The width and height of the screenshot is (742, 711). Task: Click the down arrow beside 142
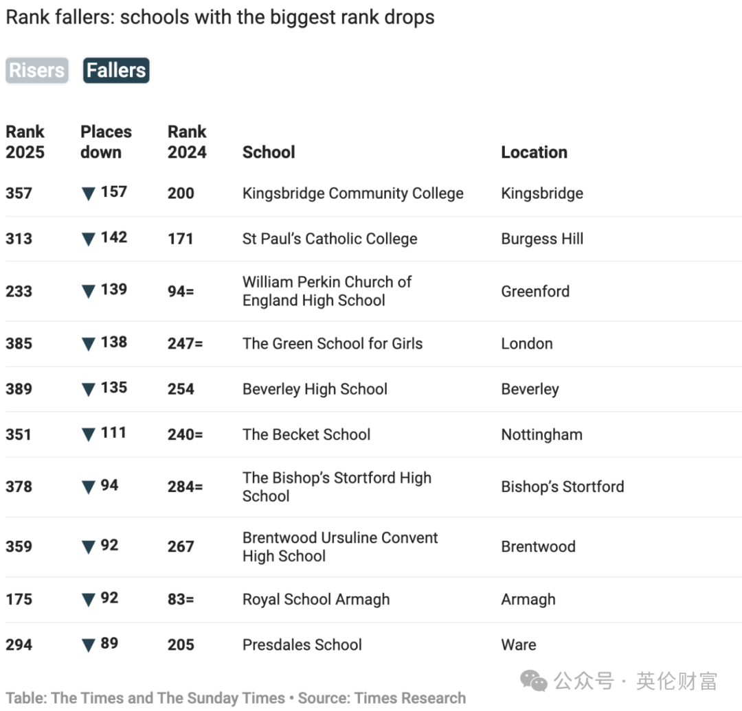[89, 239]
